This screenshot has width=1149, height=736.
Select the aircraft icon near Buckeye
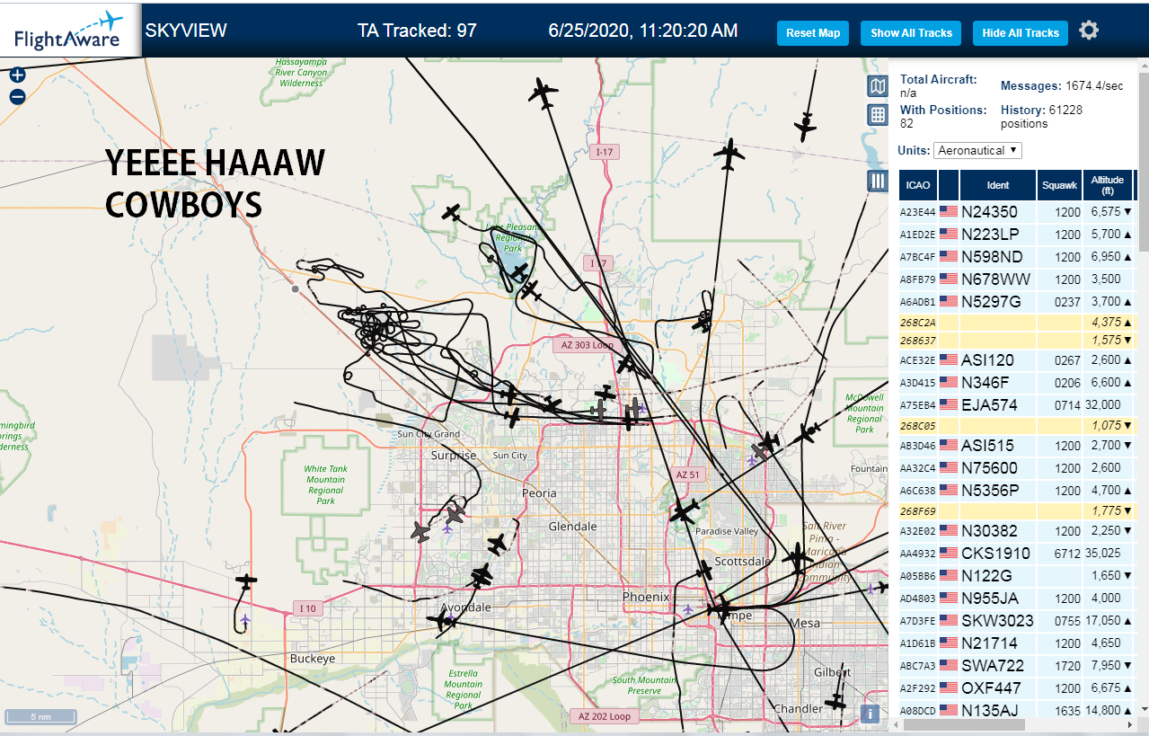247,582
